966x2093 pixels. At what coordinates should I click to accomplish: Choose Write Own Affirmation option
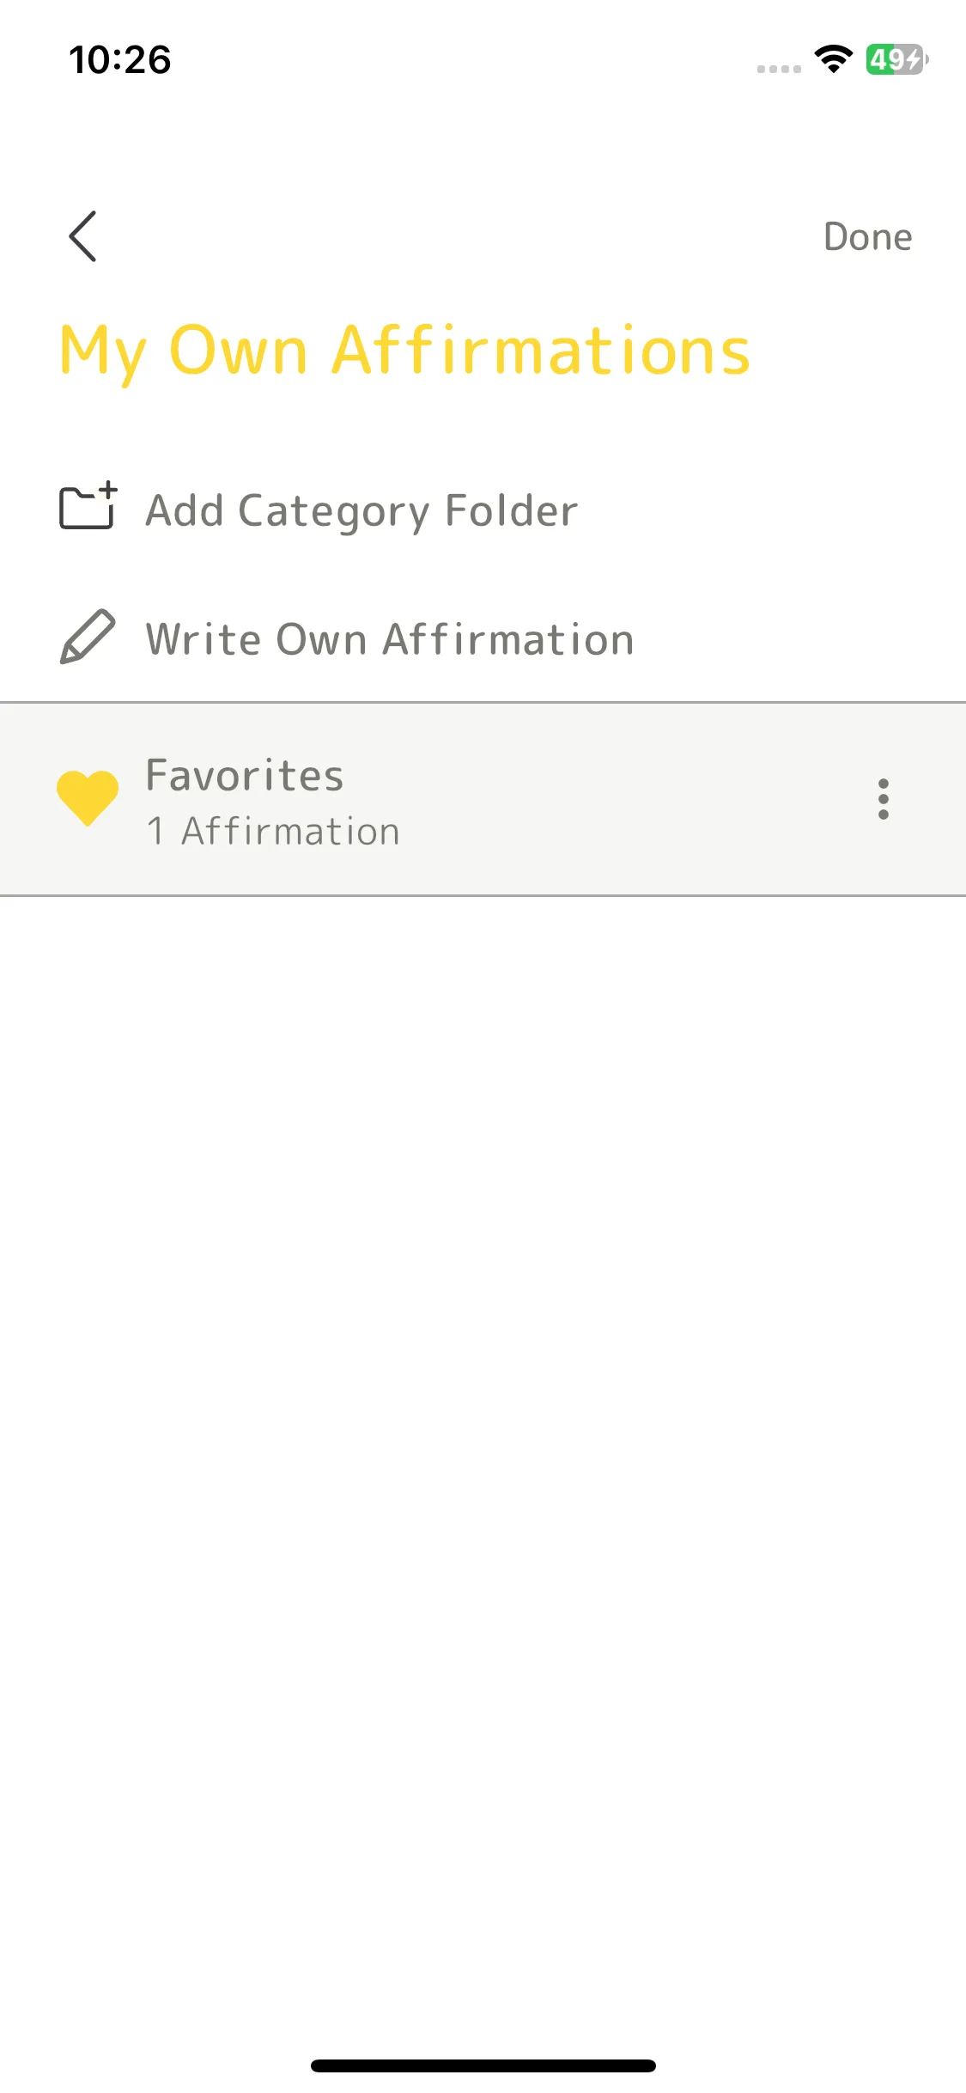point(390,639)
